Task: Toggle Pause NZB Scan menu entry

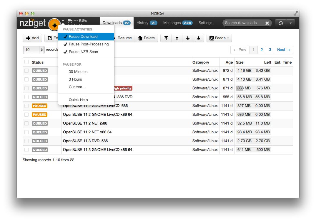Action: [86, 52]
